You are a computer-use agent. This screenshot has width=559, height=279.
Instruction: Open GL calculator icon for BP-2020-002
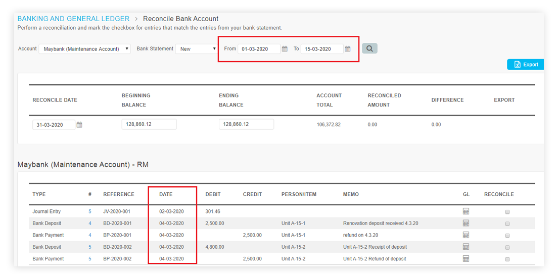click(x=465, y=259)
